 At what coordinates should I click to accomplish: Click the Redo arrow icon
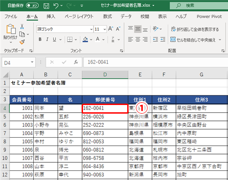[x=69, y=6]
